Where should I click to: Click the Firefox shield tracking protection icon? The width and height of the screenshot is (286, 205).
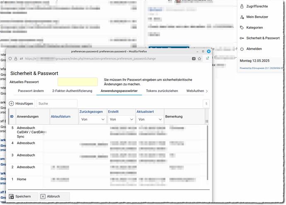click(x=10, y=59)
